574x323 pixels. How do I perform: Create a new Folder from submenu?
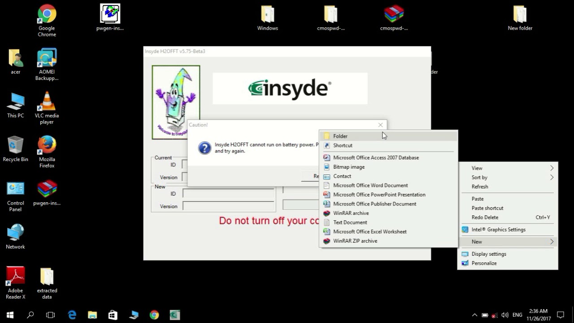tap(388, 136)
